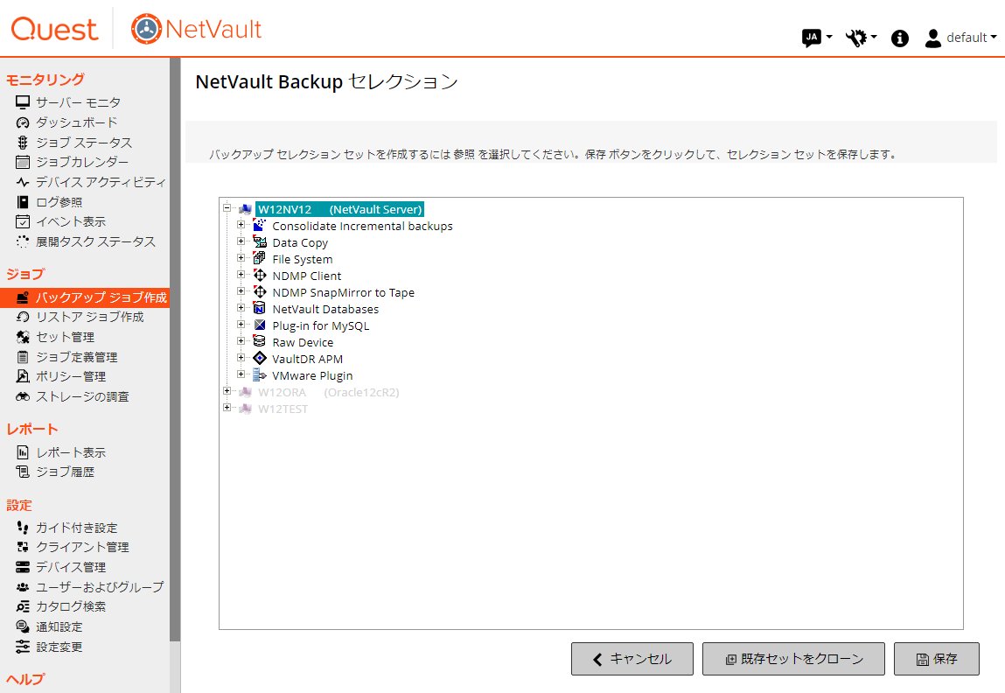Open the default user account menu

click(960, 38)
